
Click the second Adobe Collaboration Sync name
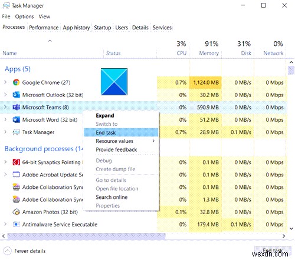(x=53, y=199)
